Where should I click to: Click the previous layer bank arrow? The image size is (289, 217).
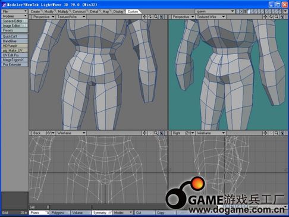pyautogui.click(x=238, y=11)
